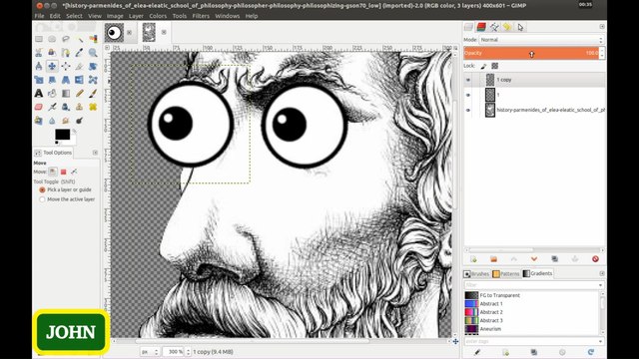Select the Blend gradient tool

66,93
